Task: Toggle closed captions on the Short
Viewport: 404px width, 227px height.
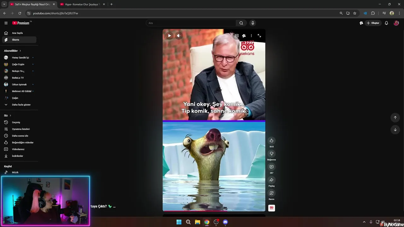Action: click(x=236, y=36)
